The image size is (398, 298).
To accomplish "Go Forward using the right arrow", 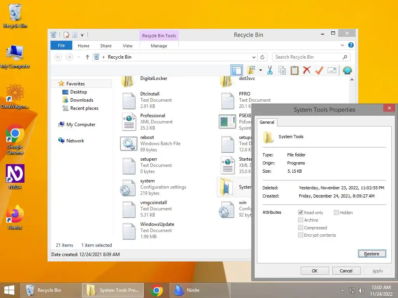I will click(69, 57).
